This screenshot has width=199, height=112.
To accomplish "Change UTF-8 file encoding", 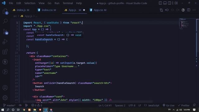I will (132, 105).
